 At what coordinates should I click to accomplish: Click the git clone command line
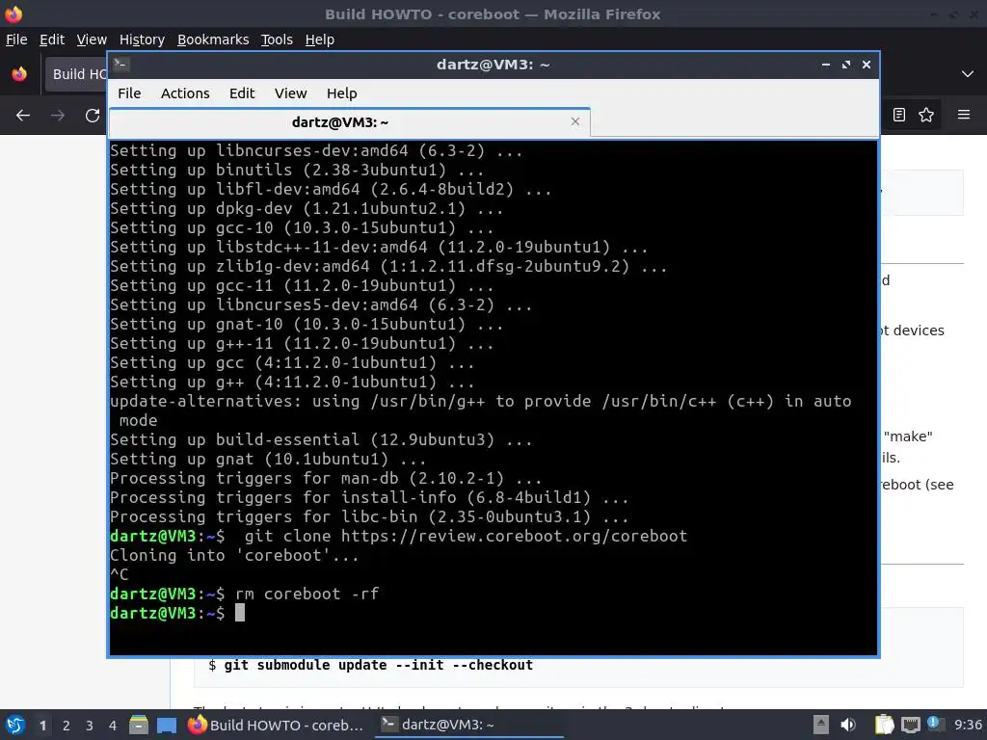point(398,536)
